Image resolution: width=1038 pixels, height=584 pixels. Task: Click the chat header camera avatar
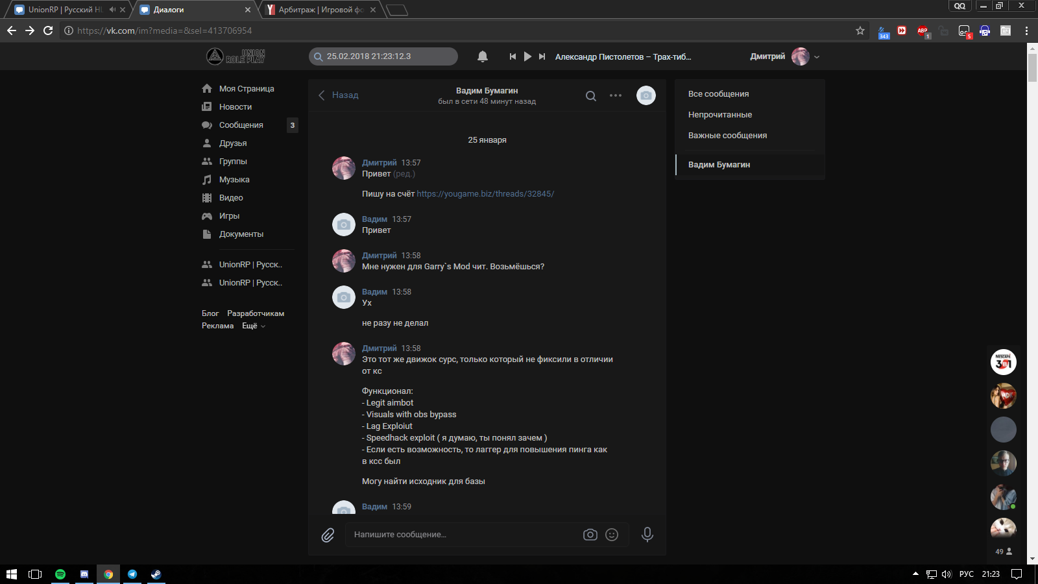[646, 95]
